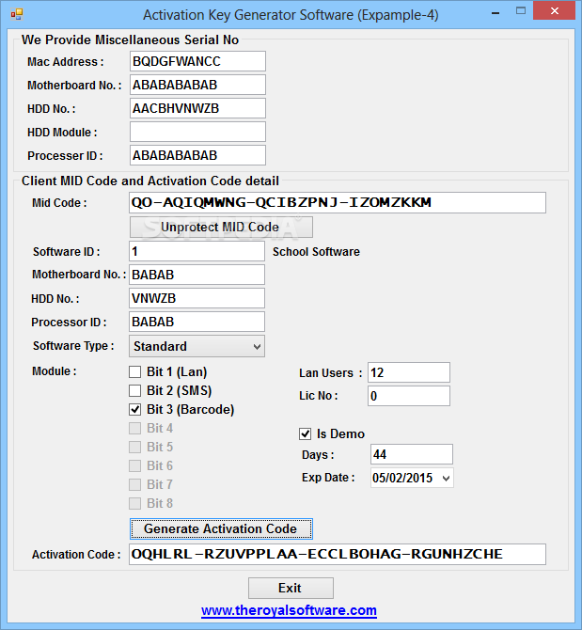Click the disabled Bit 6 checkbox
Image resolution: width=582 pixels, height=630 pixels.
pyautogui.click(x=135, y=465)
